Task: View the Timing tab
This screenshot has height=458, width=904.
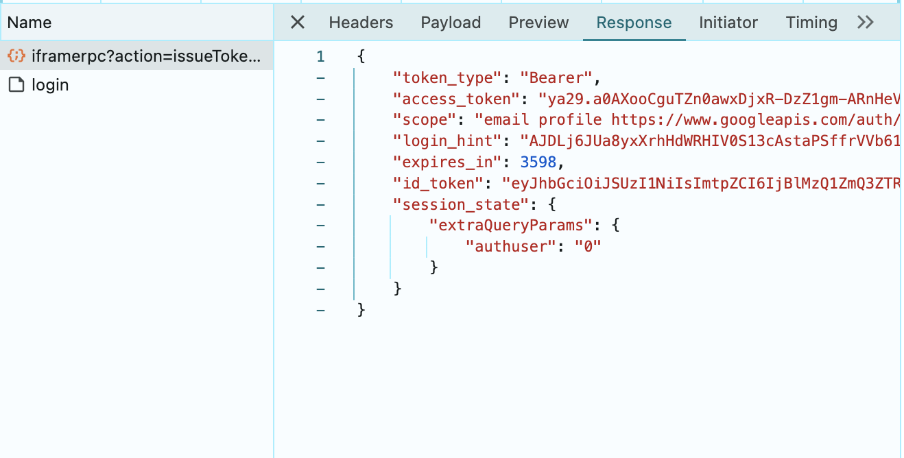Action: (811, 22)
